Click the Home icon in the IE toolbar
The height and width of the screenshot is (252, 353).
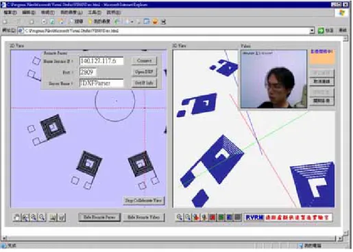pyautogui.click(x=61, y=21)
